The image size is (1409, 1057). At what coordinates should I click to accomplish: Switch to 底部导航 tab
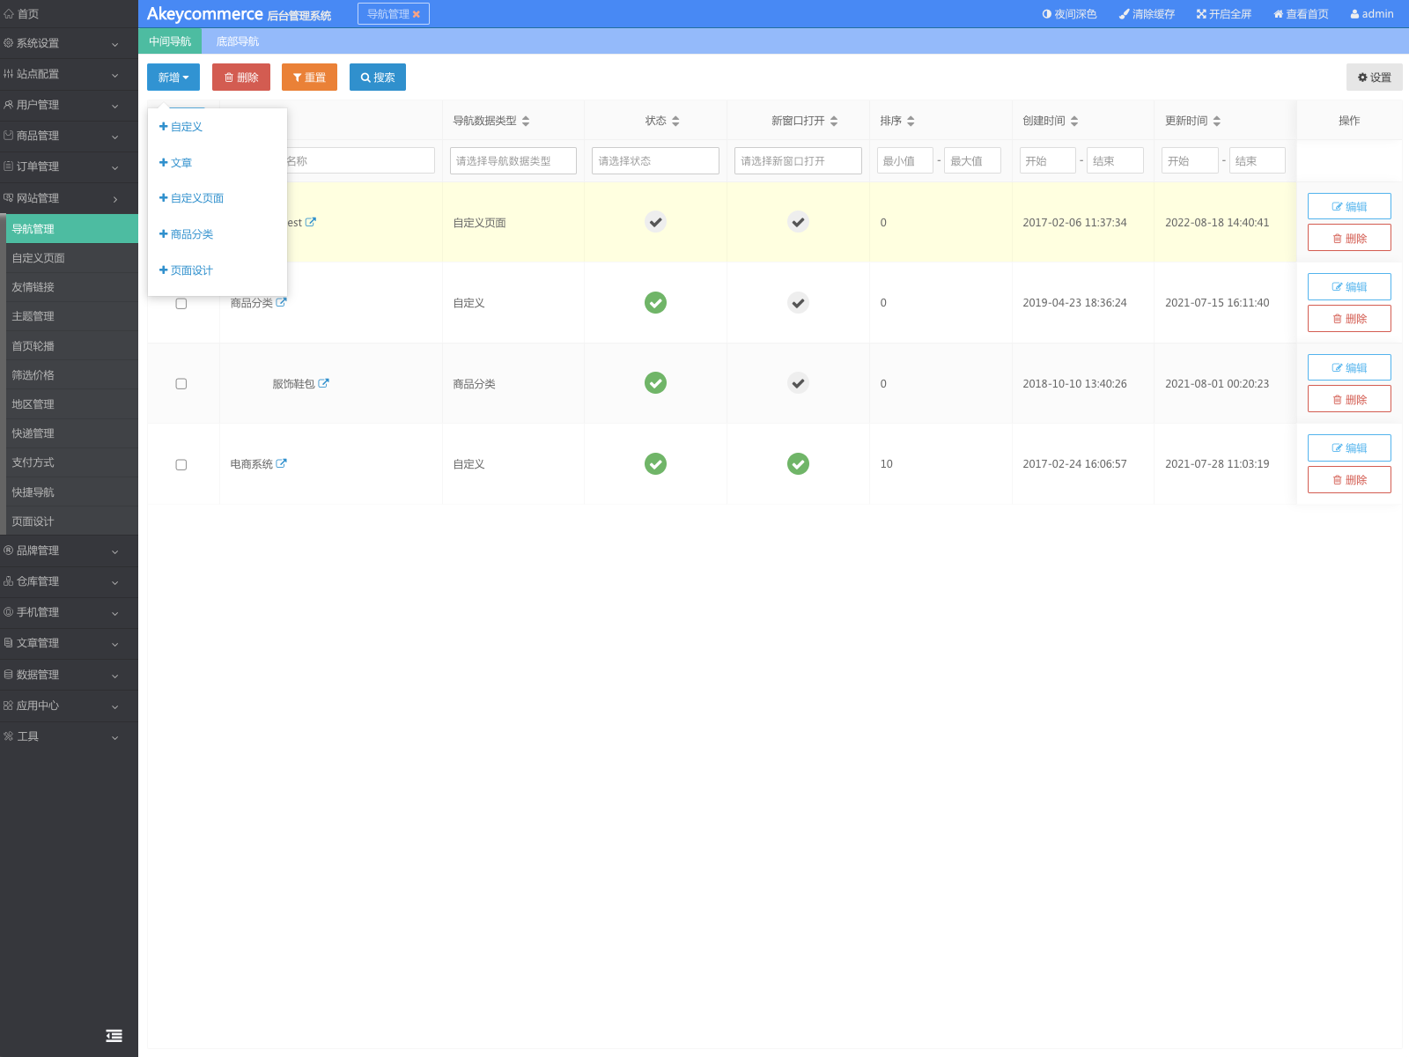(x=238, y=41)
